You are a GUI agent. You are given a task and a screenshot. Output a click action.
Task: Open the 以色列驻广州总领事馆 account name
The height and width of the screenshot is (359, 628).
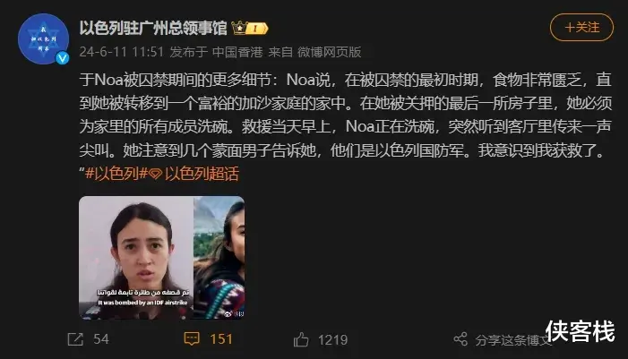pos(153,28)
